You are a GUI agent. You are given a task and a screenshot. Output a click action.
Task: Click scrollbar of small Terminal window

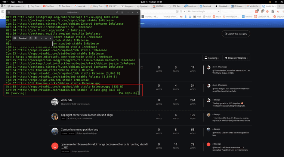53,44
